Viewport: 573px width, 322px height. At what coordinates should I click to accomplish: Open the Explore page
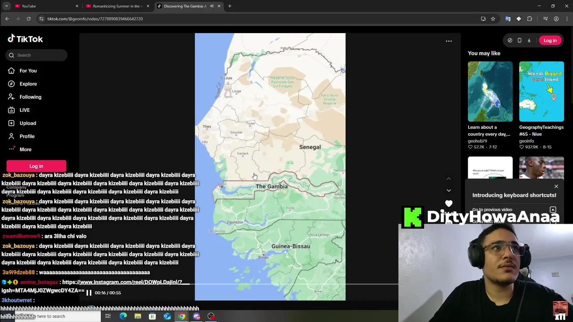click(28, 84)
